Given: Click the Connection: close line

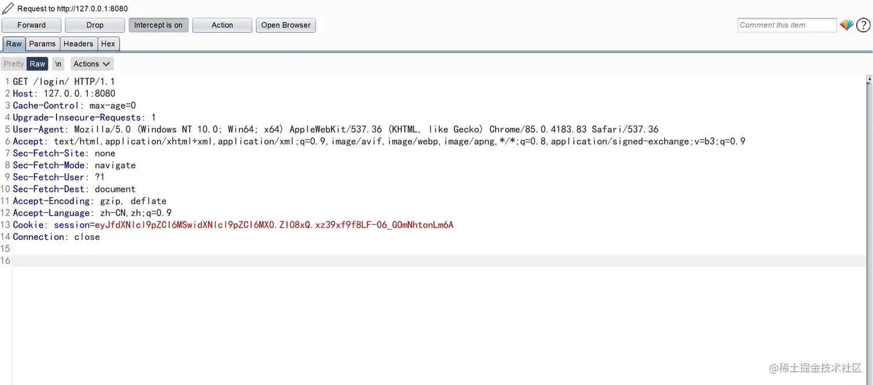Looking at the screenshot, I should pos(56,237).
